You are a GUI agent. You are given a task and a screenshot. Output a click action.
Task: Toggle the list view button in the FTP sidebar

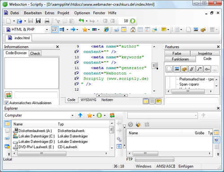[x=216, y=132]
